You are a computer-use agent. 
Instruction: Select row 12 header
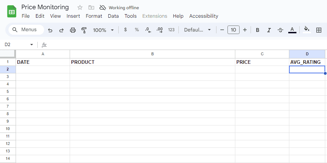(x=8, y=144)
